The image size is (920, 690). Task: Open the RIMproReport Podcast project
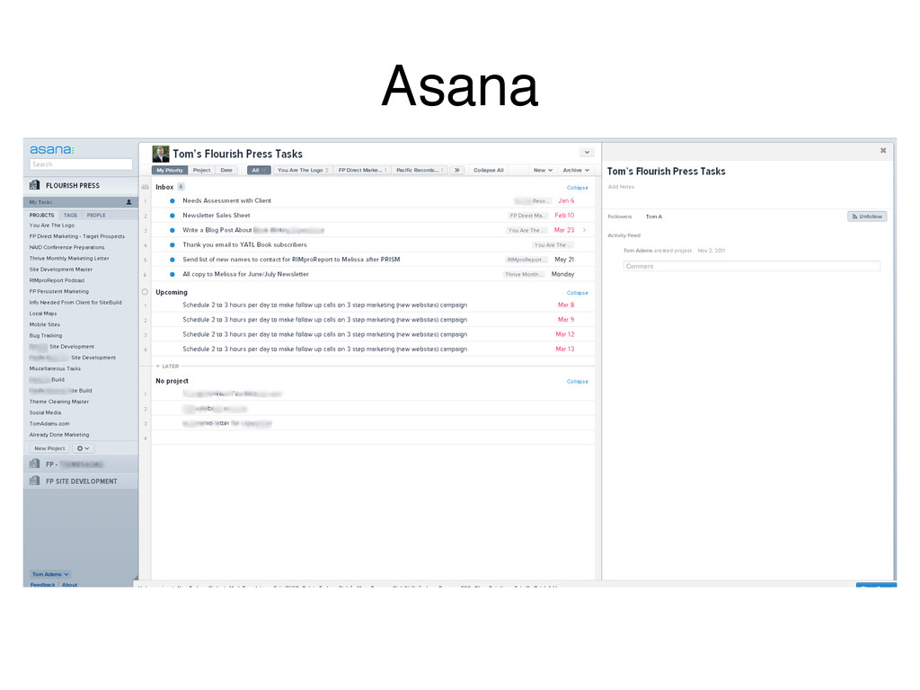coord(57,280)
